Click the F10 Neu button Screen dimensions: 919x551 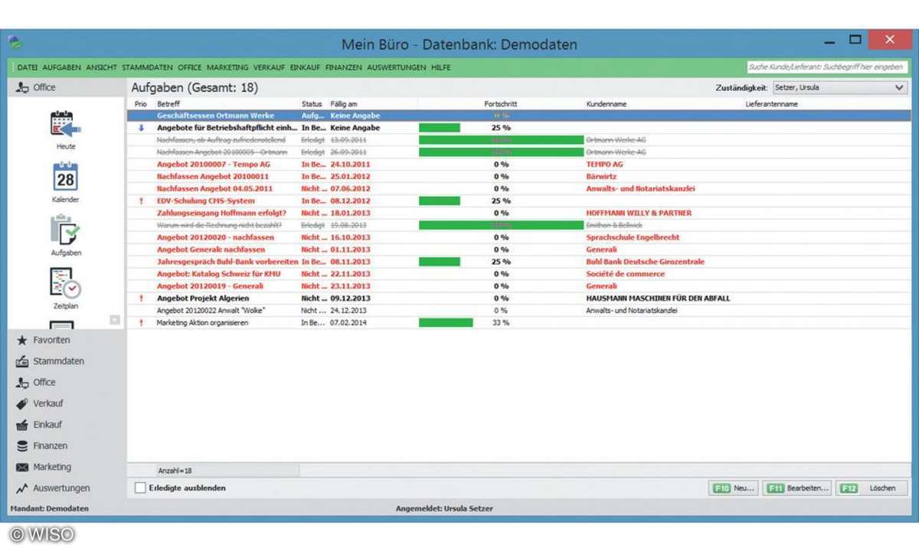tap(734, 487)
